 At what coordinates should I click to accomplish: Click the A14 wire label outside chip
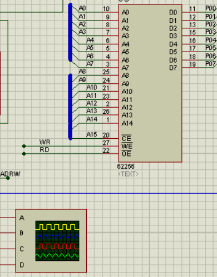pos(92,119)
